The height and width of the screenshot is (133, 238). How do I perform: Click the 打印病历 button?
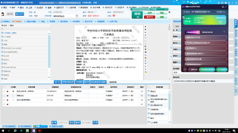79,82
